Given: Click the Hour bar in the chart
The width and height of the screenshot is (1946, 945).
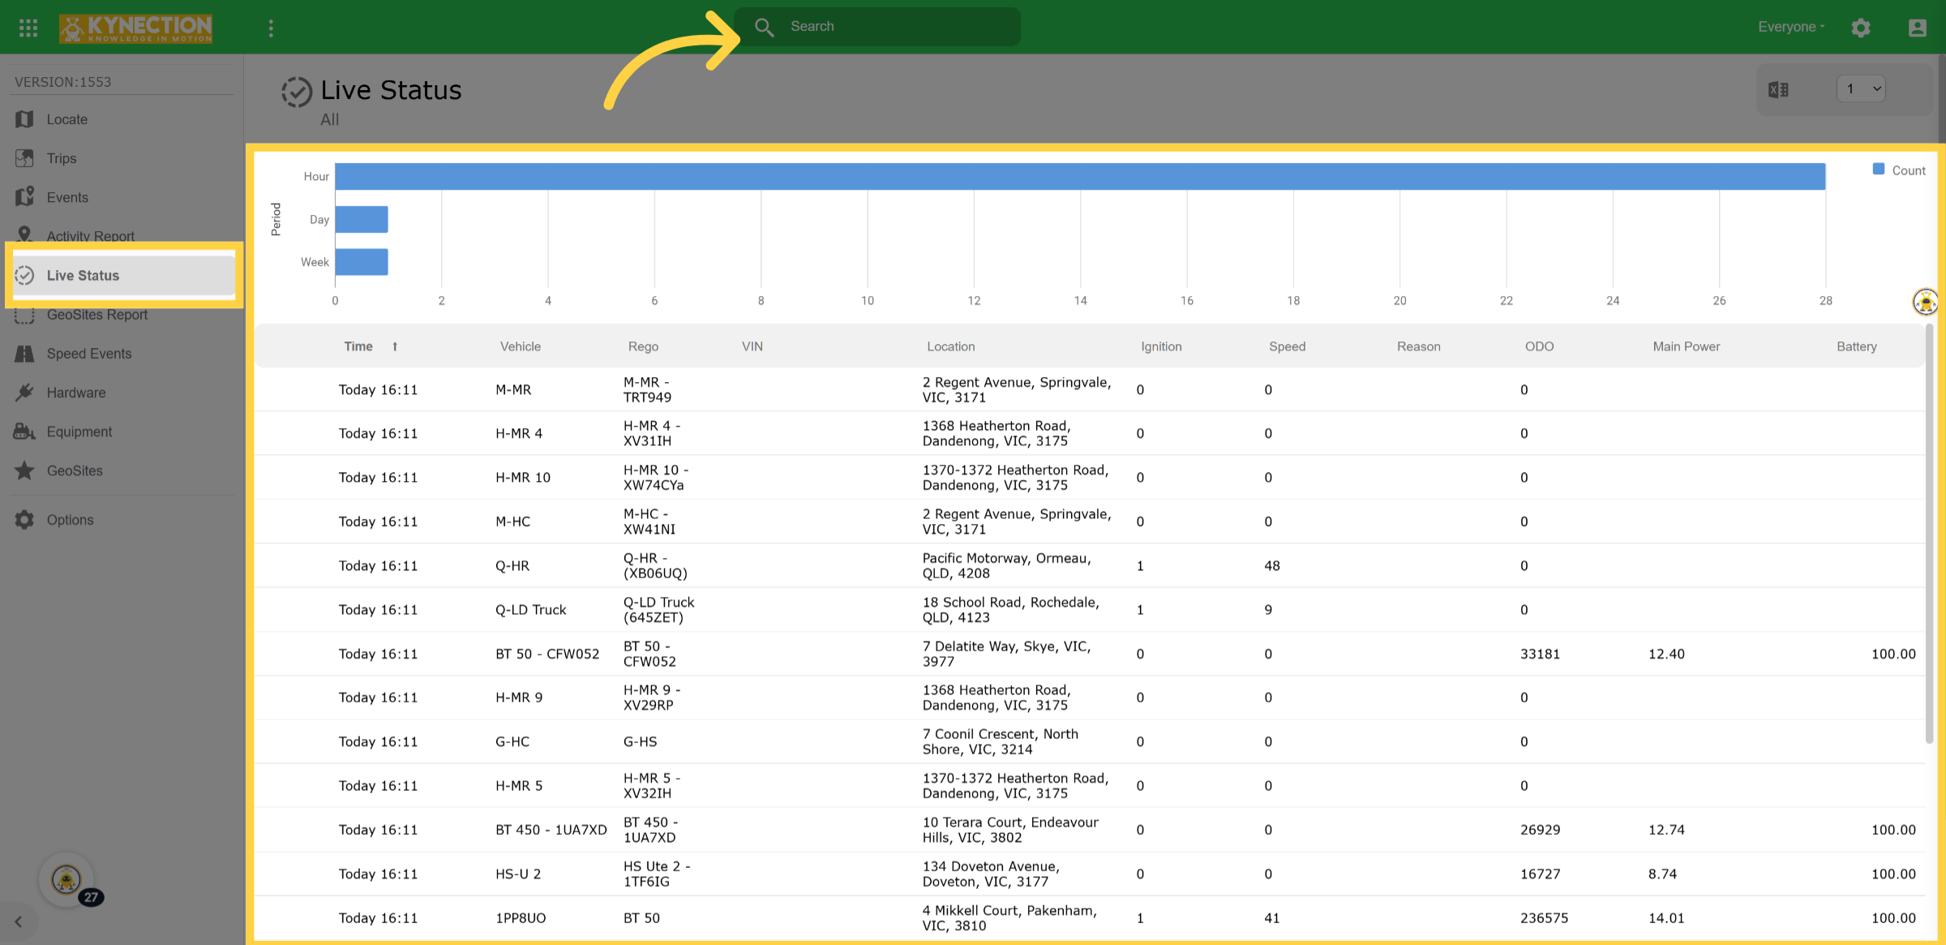Looking at the screenshot, I should click(1080, 176).
